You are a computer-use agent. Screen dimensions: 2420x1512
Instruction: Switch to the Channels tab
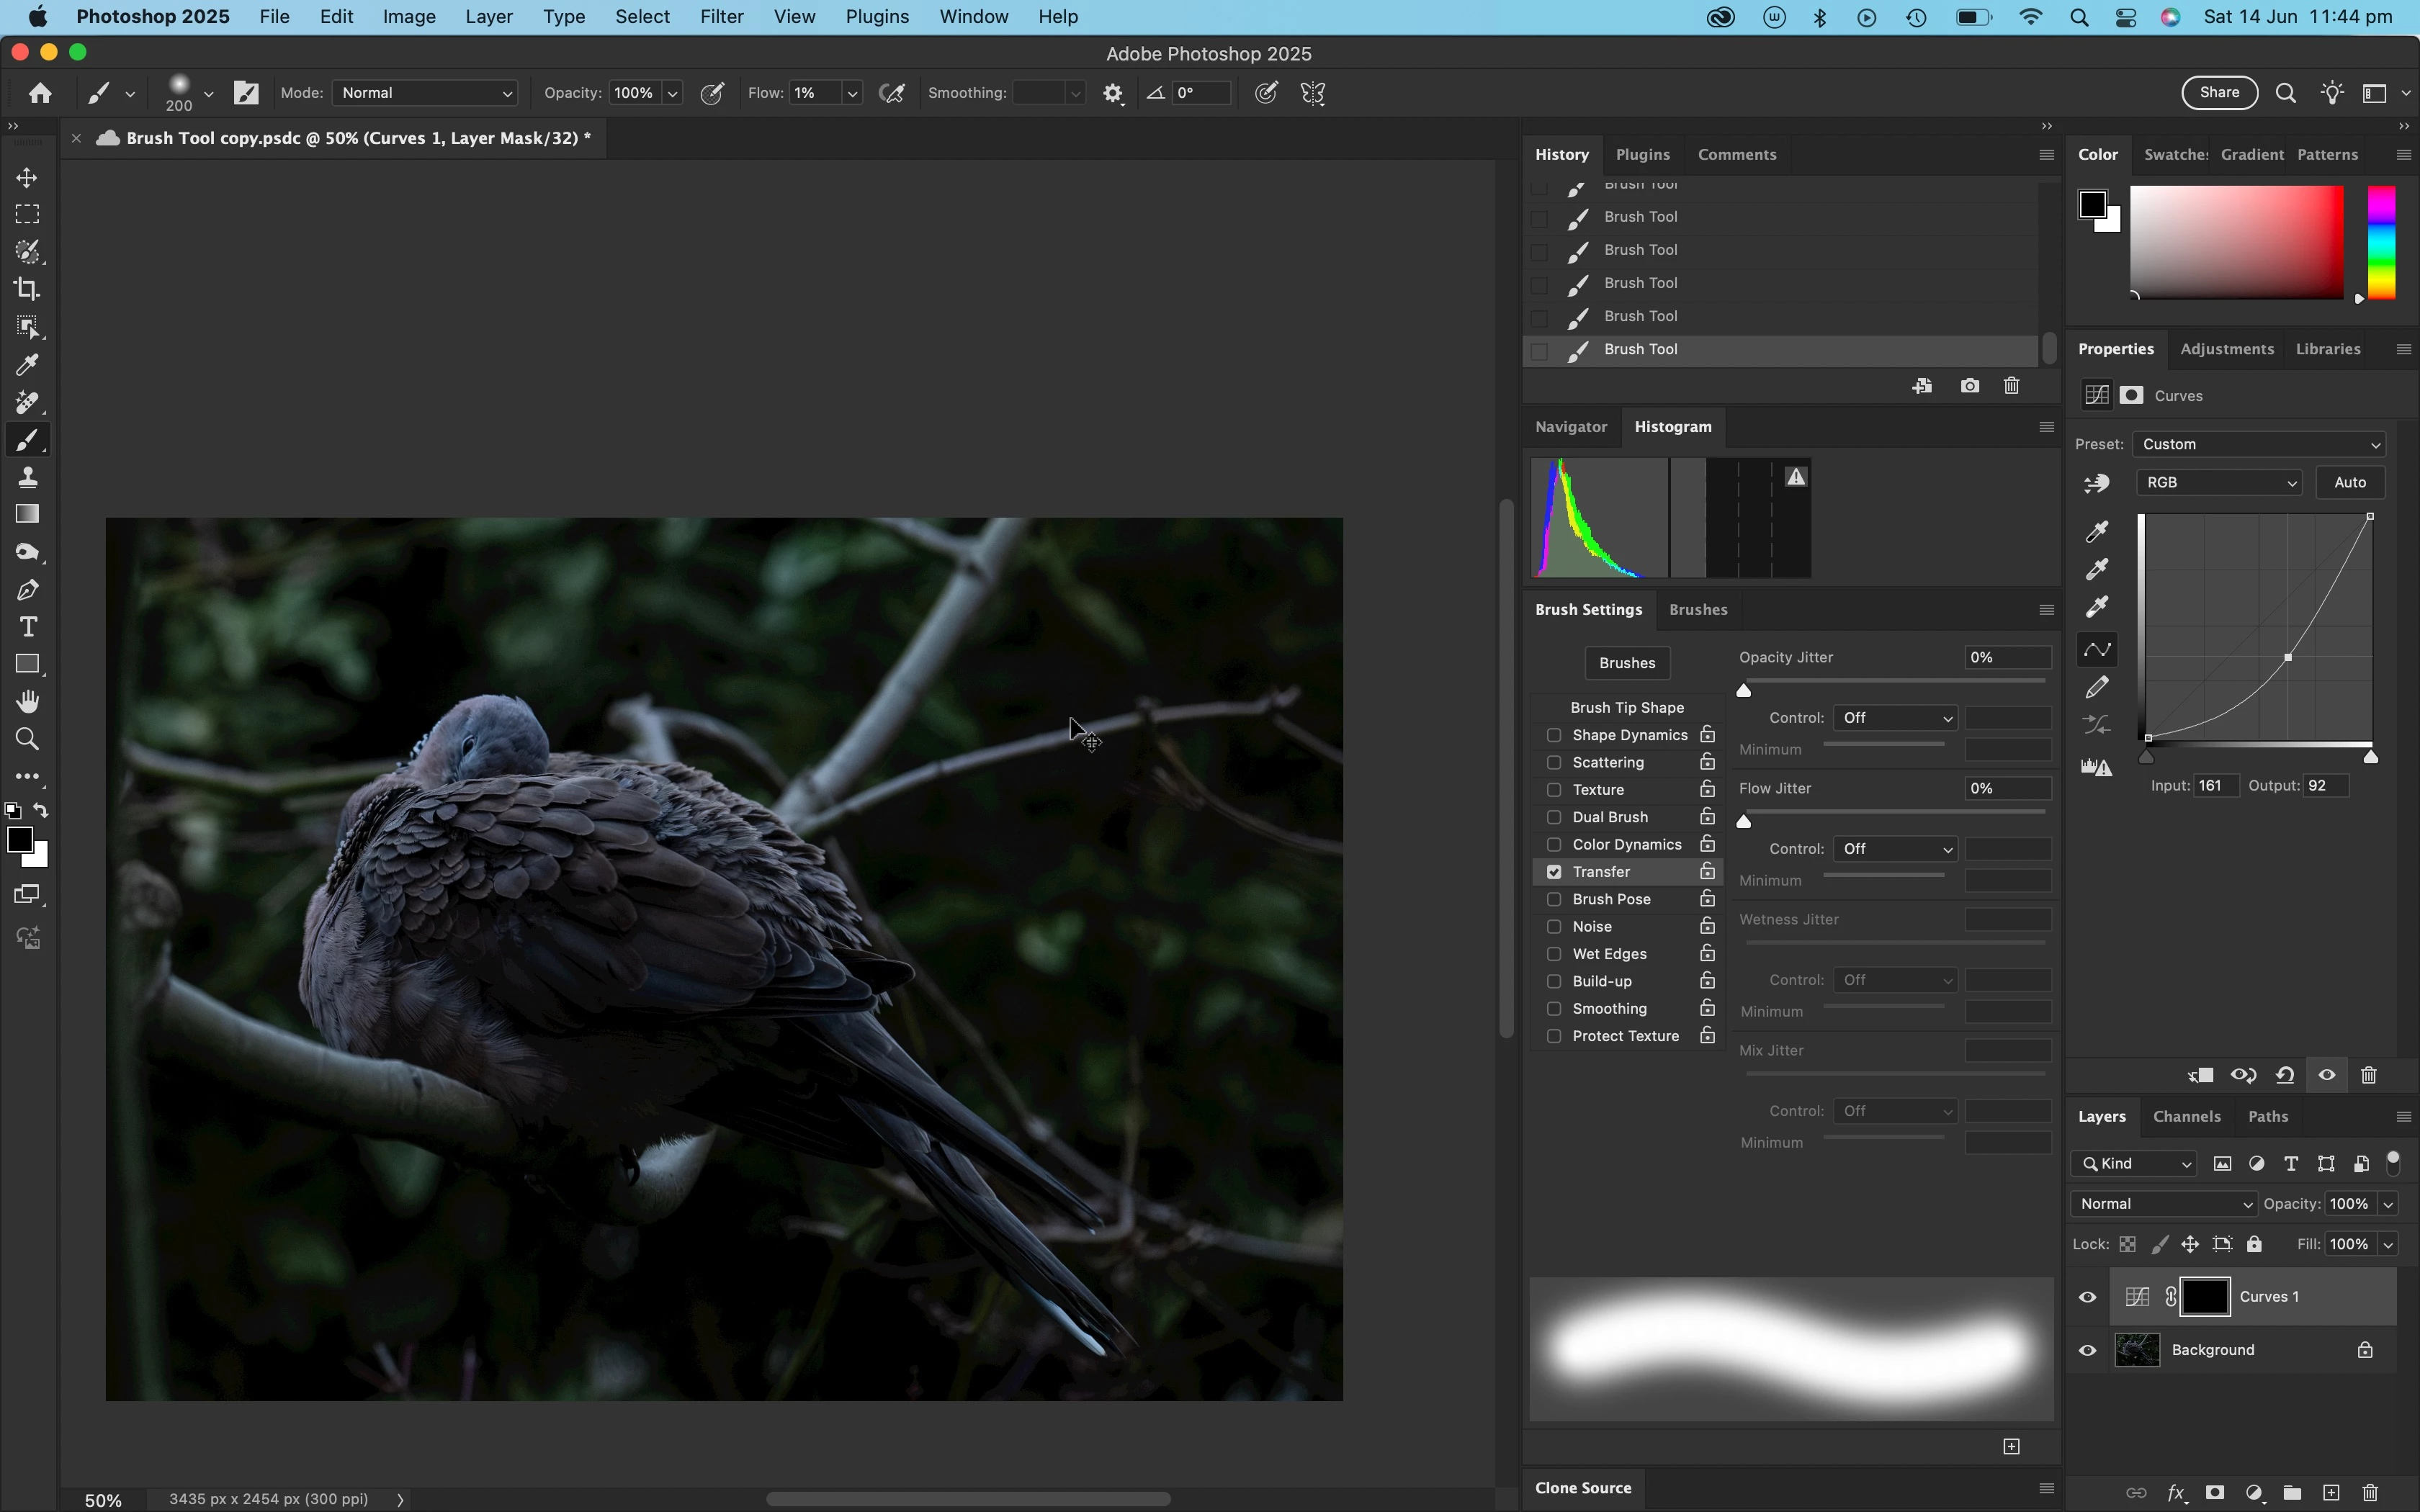point(2186,1116)
